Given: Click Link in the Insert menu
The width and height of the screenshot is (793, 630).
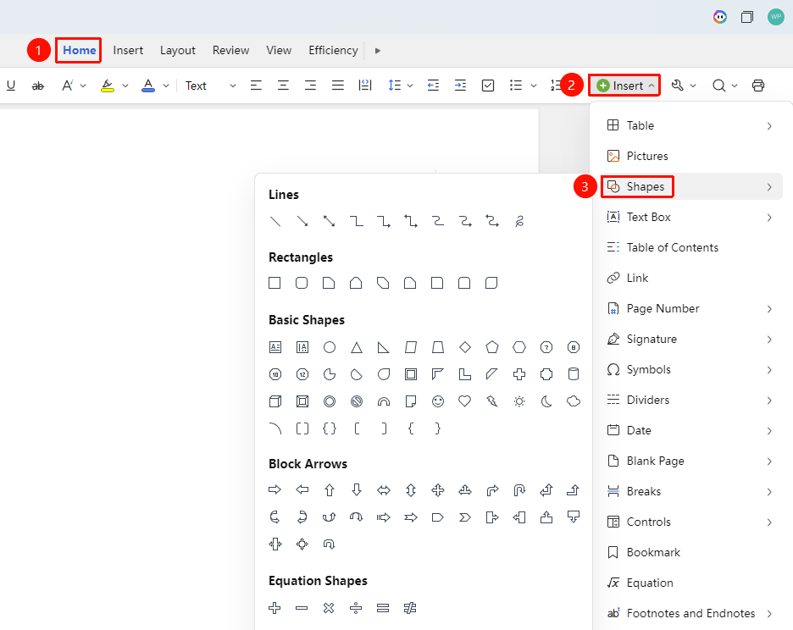Looking at the screenshot, I should pyautogui.click(x=687, y=278).
